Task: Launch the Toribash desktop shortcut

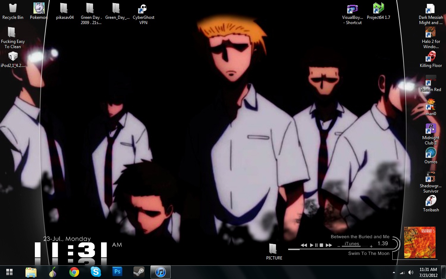Action: pos(431,201)
